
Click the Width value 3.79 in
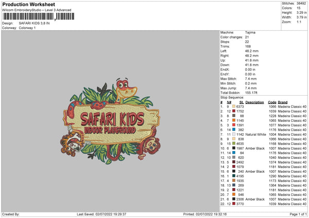(301, 17)
